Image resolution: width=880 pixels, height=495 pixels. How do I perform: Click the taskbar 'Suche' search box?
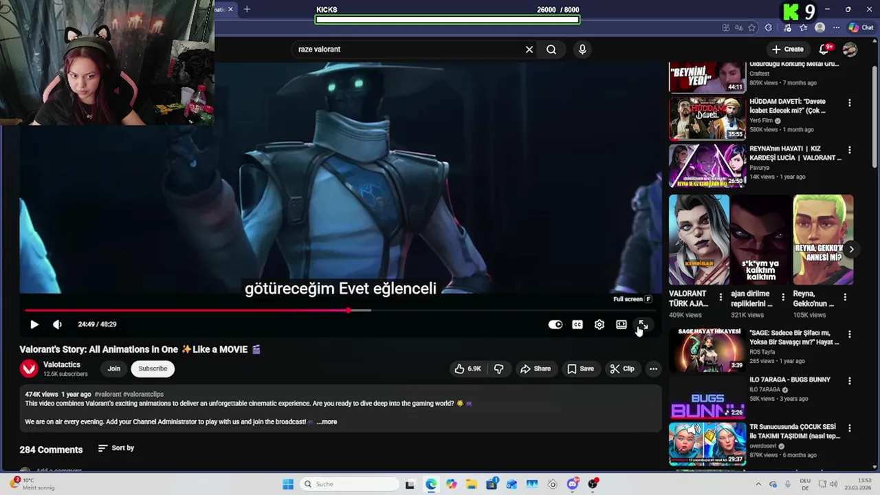point(349,484)
